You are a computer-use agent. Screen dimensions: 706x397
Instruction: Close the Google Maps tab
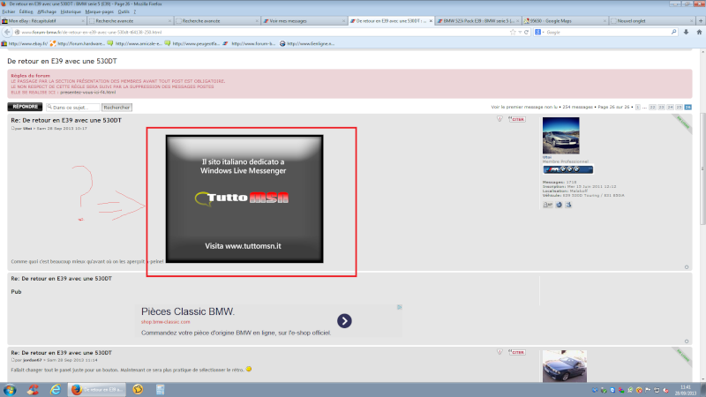pos(605,20)
